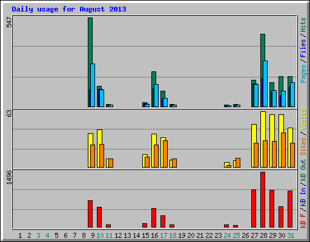Click day '15' on the axis
Image resolution: width=310 pixels, height=242 pixels.
pyautogui.click(x=145, y=235)
